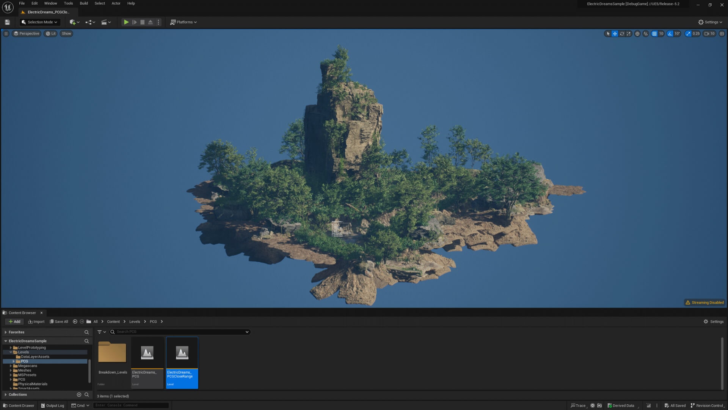This screenshot has width=728, height=410.
Task: Open the Perspective view mode dropdown
Action: [x=27, y=33]
